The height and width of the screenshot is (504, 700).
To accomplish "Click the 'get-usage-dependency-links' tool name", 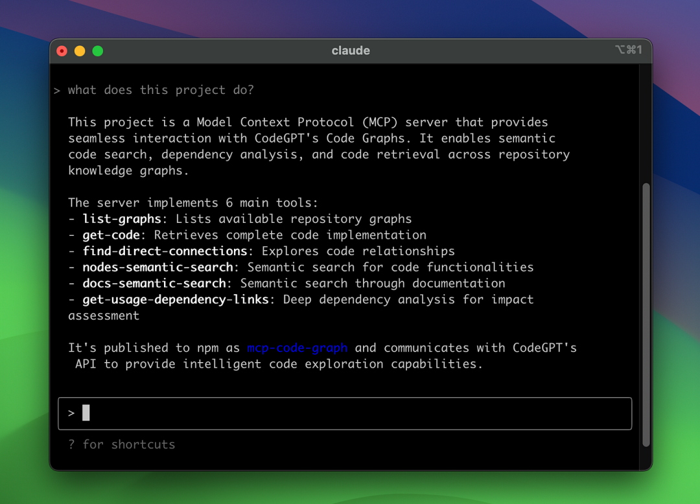I will (176, 299).
